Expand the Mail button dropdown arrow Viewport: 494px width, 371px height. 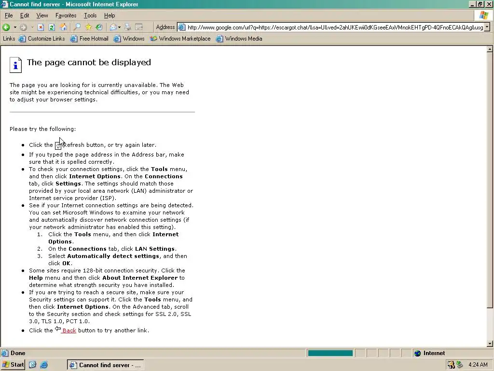click(x=120, y=28)
